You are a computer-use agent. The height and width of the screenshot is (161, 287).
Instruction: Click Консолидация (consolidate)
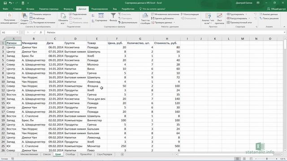(190, 14)
